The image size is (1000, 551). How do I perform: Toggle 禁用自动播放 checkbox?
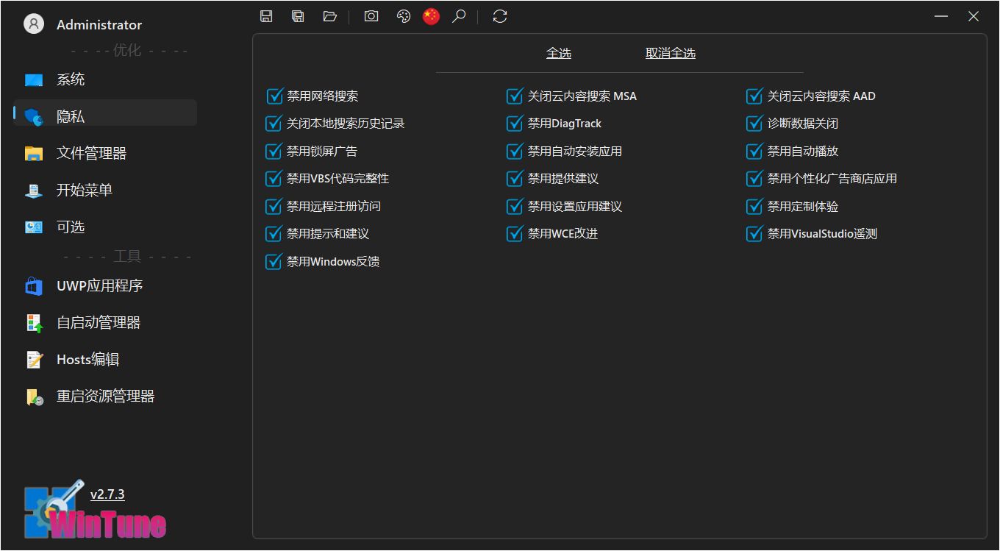coord(754,151)
